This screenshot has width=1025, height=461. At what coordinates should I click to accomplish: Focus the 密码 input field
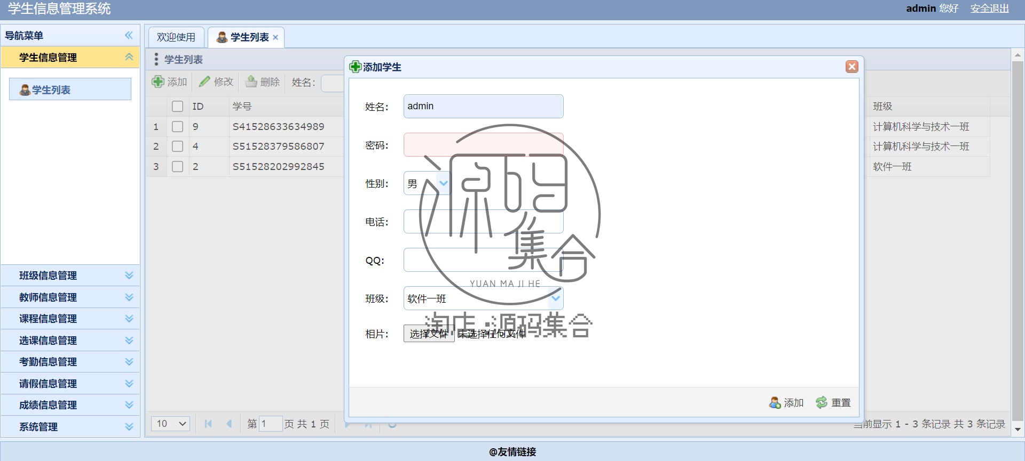pos(483,144)
